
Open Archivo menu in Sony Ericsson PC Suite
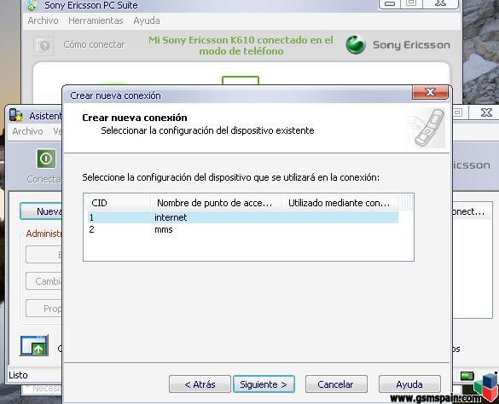tap(43, 20)
